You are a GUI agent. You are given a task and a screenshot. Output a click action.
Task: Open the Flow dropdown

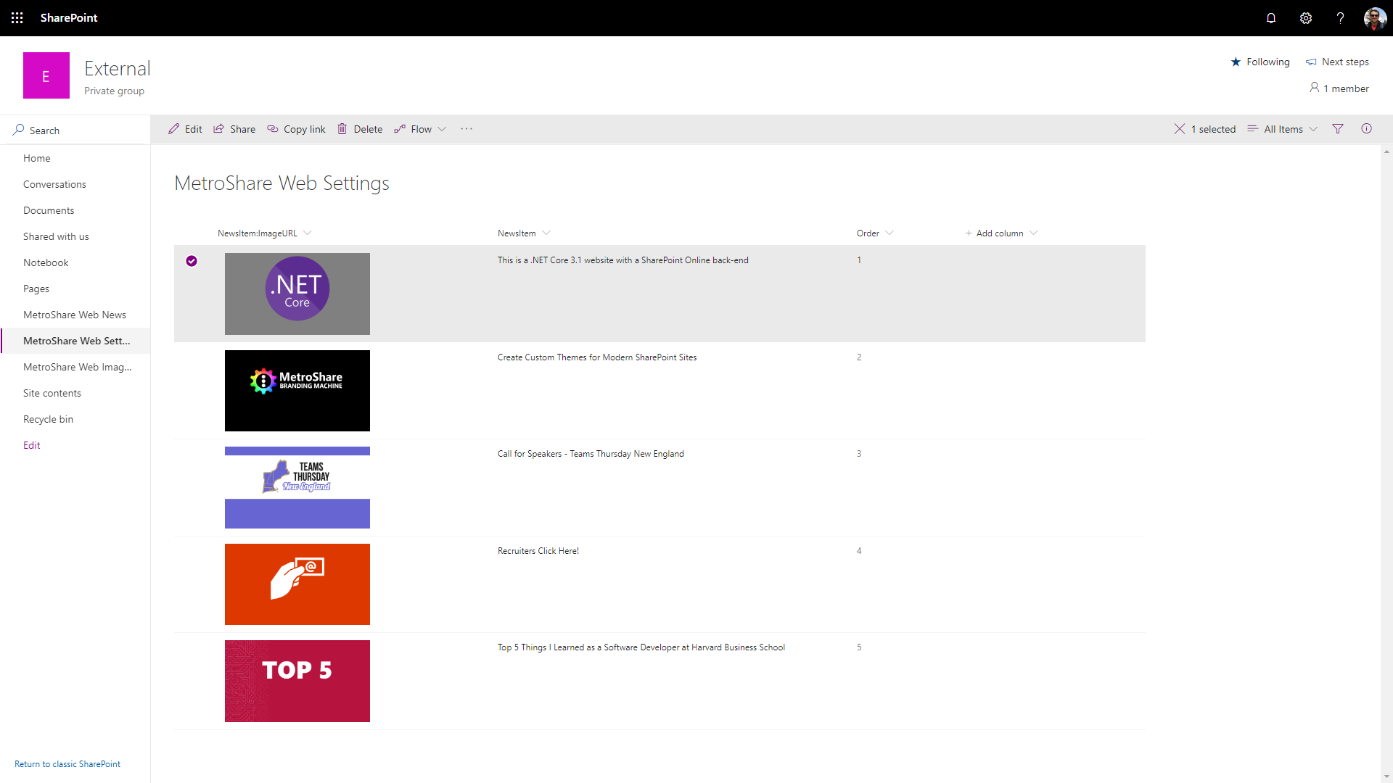(420, 129)
